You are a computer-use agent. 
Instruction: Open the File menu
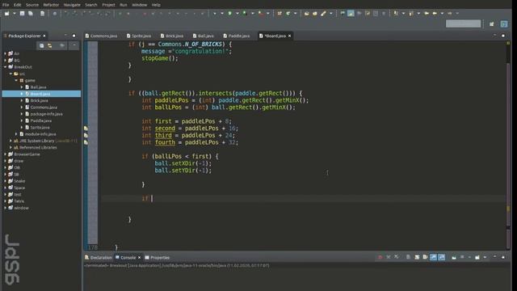[x=6, y=5]
